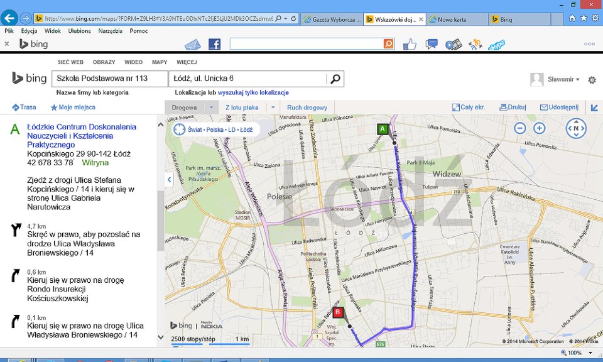Click the mail envelope icon in the Bing bar
Viewport: 603px width, 362px height.
tap(193, 45)
